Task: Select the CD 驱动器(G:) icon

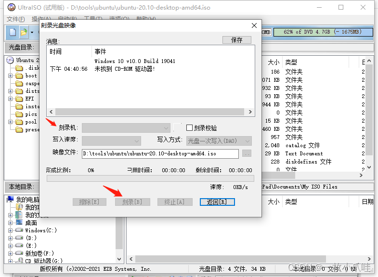Action: 19,261
